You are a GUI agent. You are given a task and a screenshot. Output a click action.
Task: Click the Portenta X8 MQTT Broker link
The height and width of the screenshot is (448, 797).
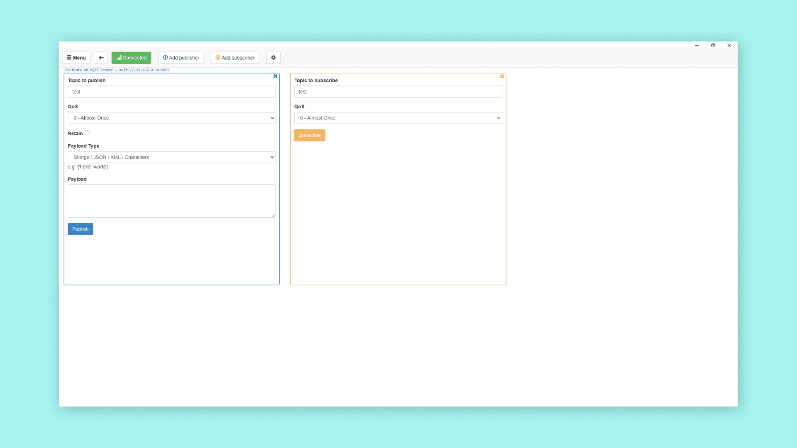coord(117,70)
